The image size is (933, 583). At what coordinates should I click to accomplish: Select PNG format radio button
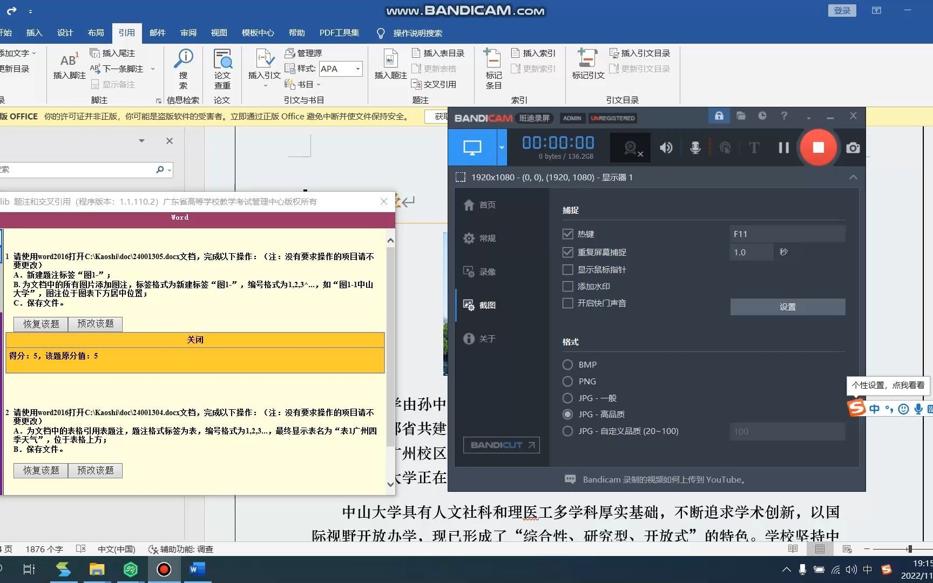point(567,381)
